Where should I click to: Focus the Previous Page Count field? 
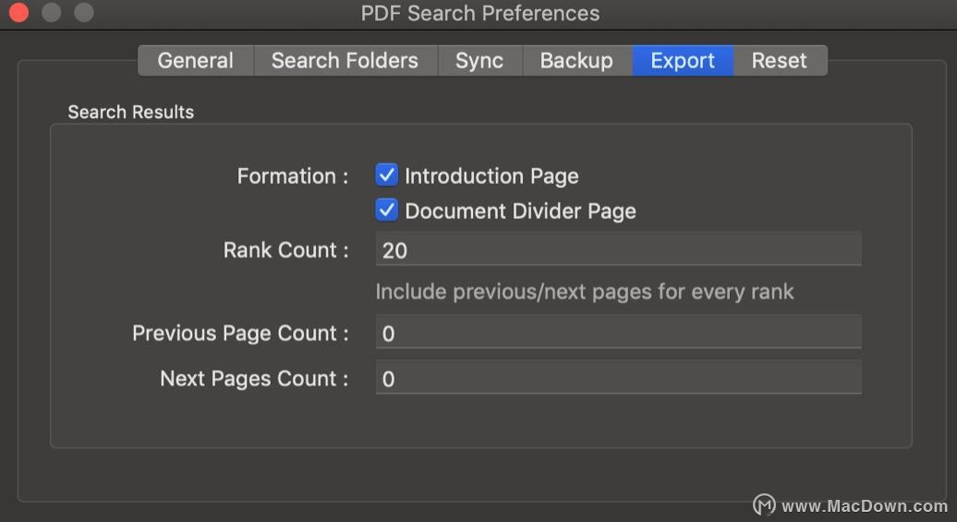tap(618, 332)
